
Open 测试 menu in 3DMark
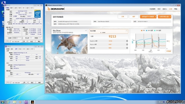pyautogui.click(x=159, y=9)
